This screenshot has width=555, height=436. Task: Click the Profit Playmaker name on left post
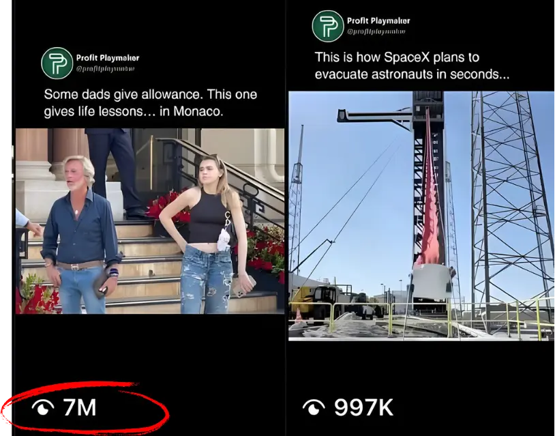[108, 58]
